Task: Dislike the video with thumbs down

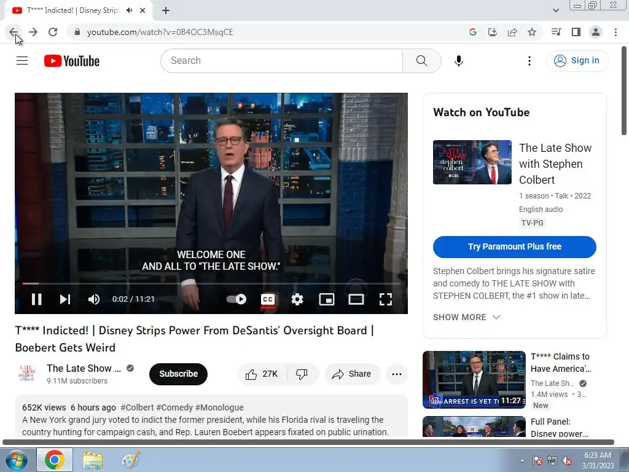Action: (x=302, y=374)
